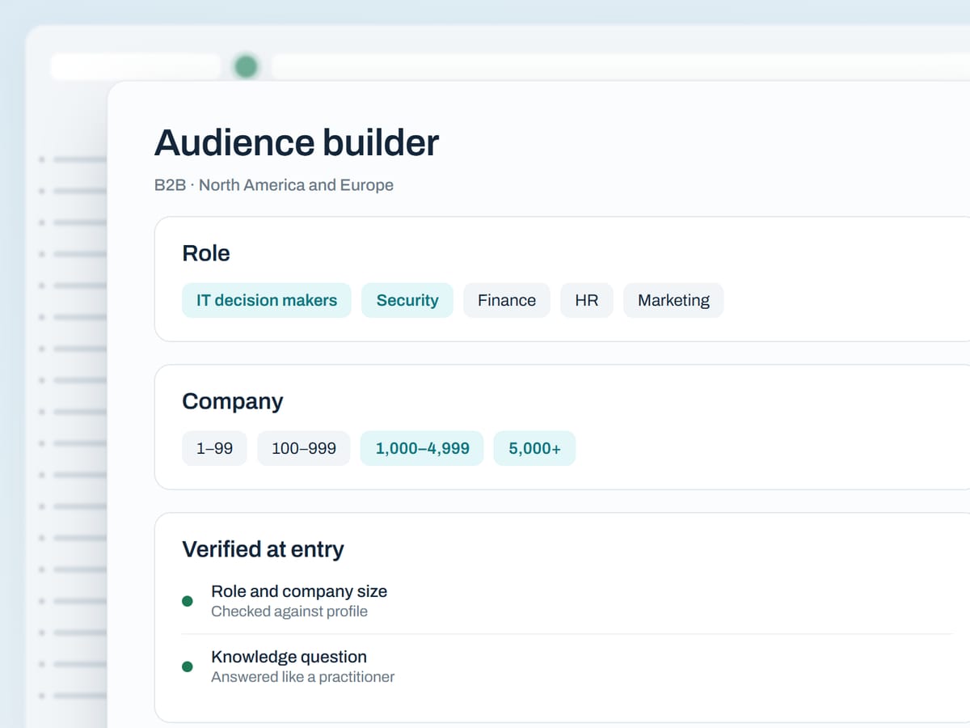Click the Knowledge question item

click(x=289, y=657)
